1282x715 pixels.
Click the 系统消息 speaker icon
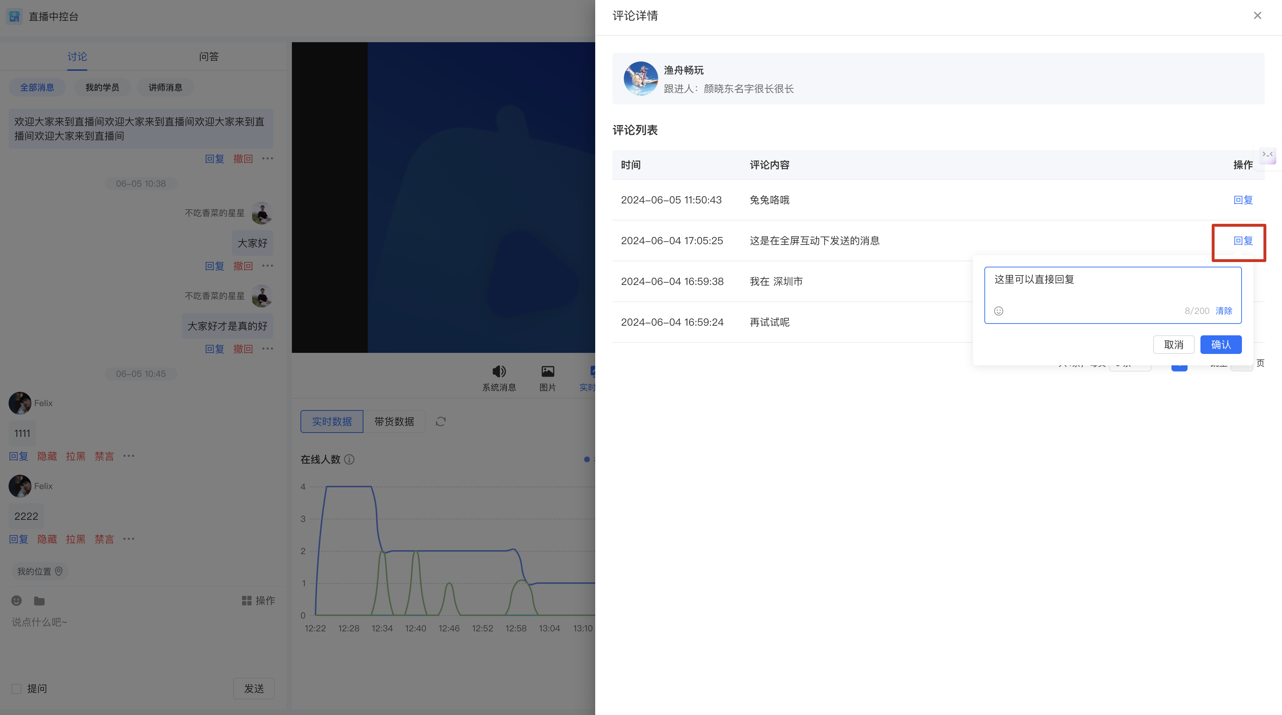[x=499, y=371]
